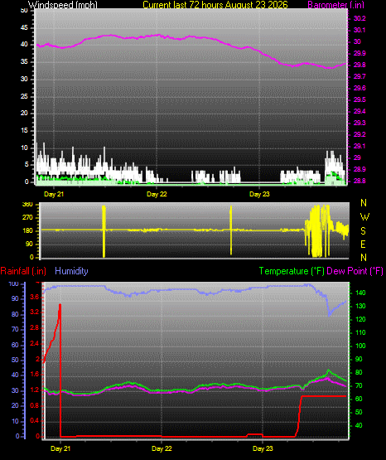Click the Day 22 marker under rainfall chart
The width and height of the screenshot is (386, 460).
162,448
